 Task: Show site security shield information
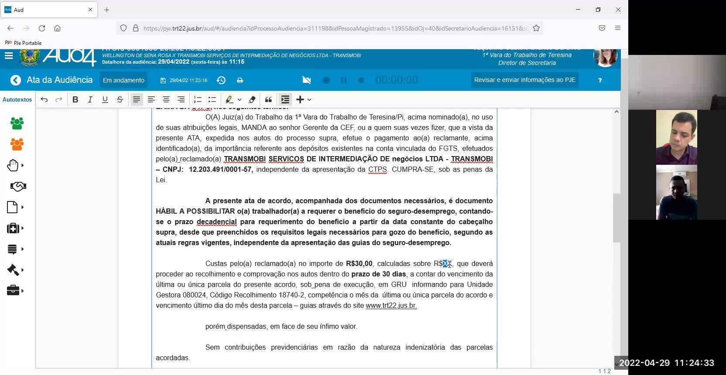pos(123,28)
